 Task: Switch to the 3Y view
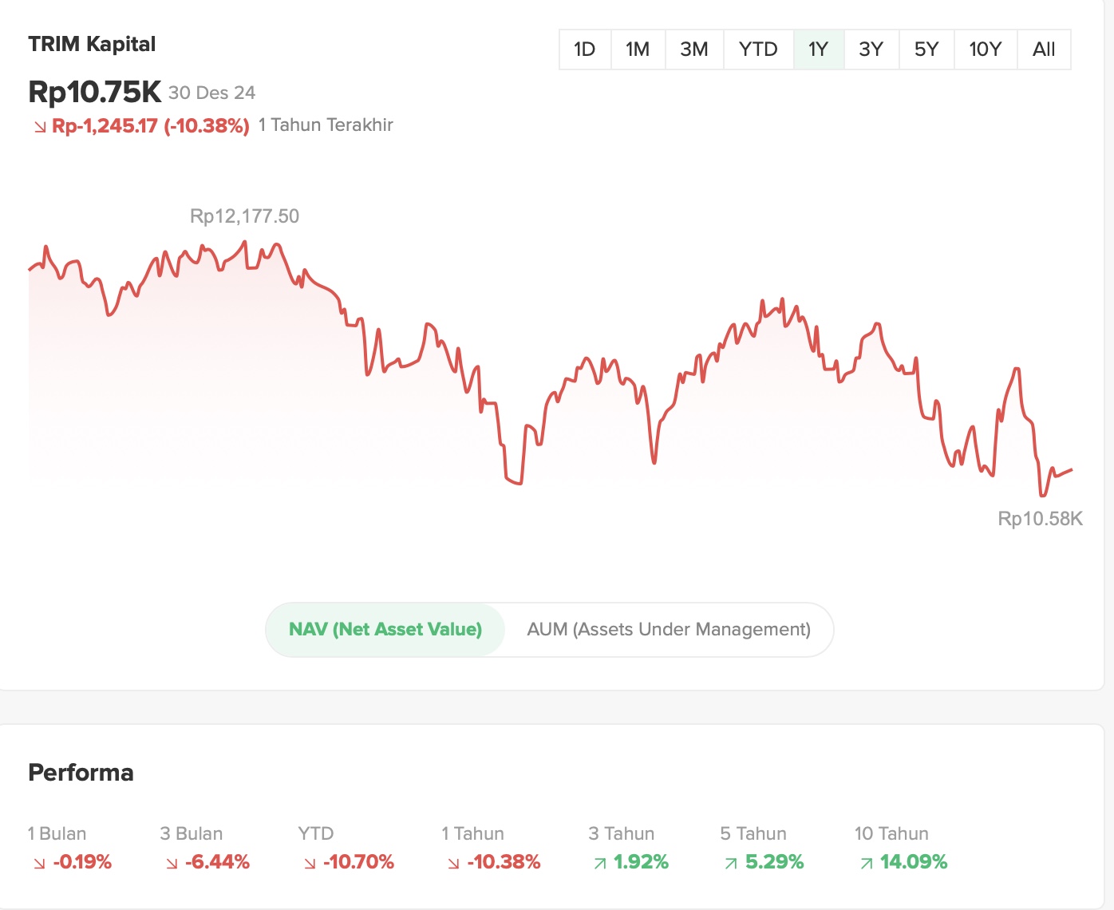click(x=871, y=49)
